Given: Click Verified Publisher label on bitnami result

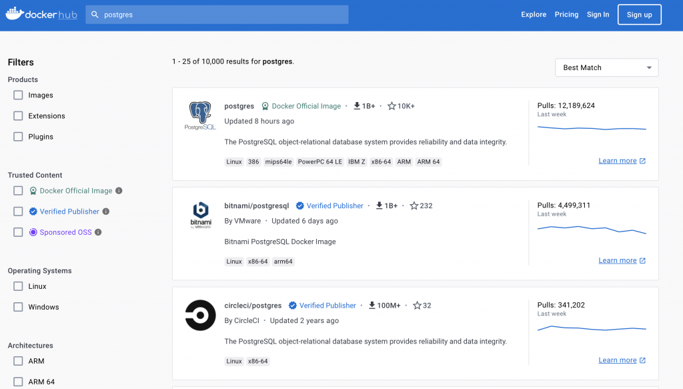Looking at the screenshot, I should 335,206.
